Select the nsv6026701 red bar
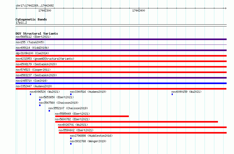 click(142, 127)
